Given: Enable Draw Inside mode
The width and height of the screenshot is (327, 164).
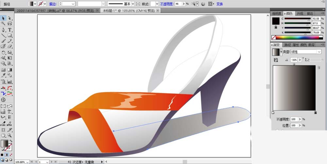Looking at the screenshot, I should (11, 160).
